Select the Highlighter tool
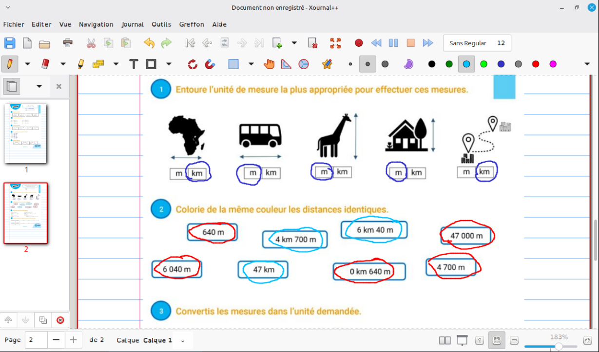This screenshot has height=352, width=599. click(x=80, y=64)
